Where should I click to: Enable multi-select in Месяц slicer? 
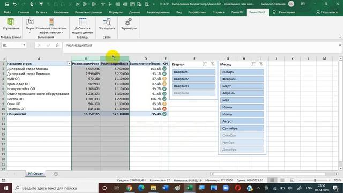(x=253, y=64)
